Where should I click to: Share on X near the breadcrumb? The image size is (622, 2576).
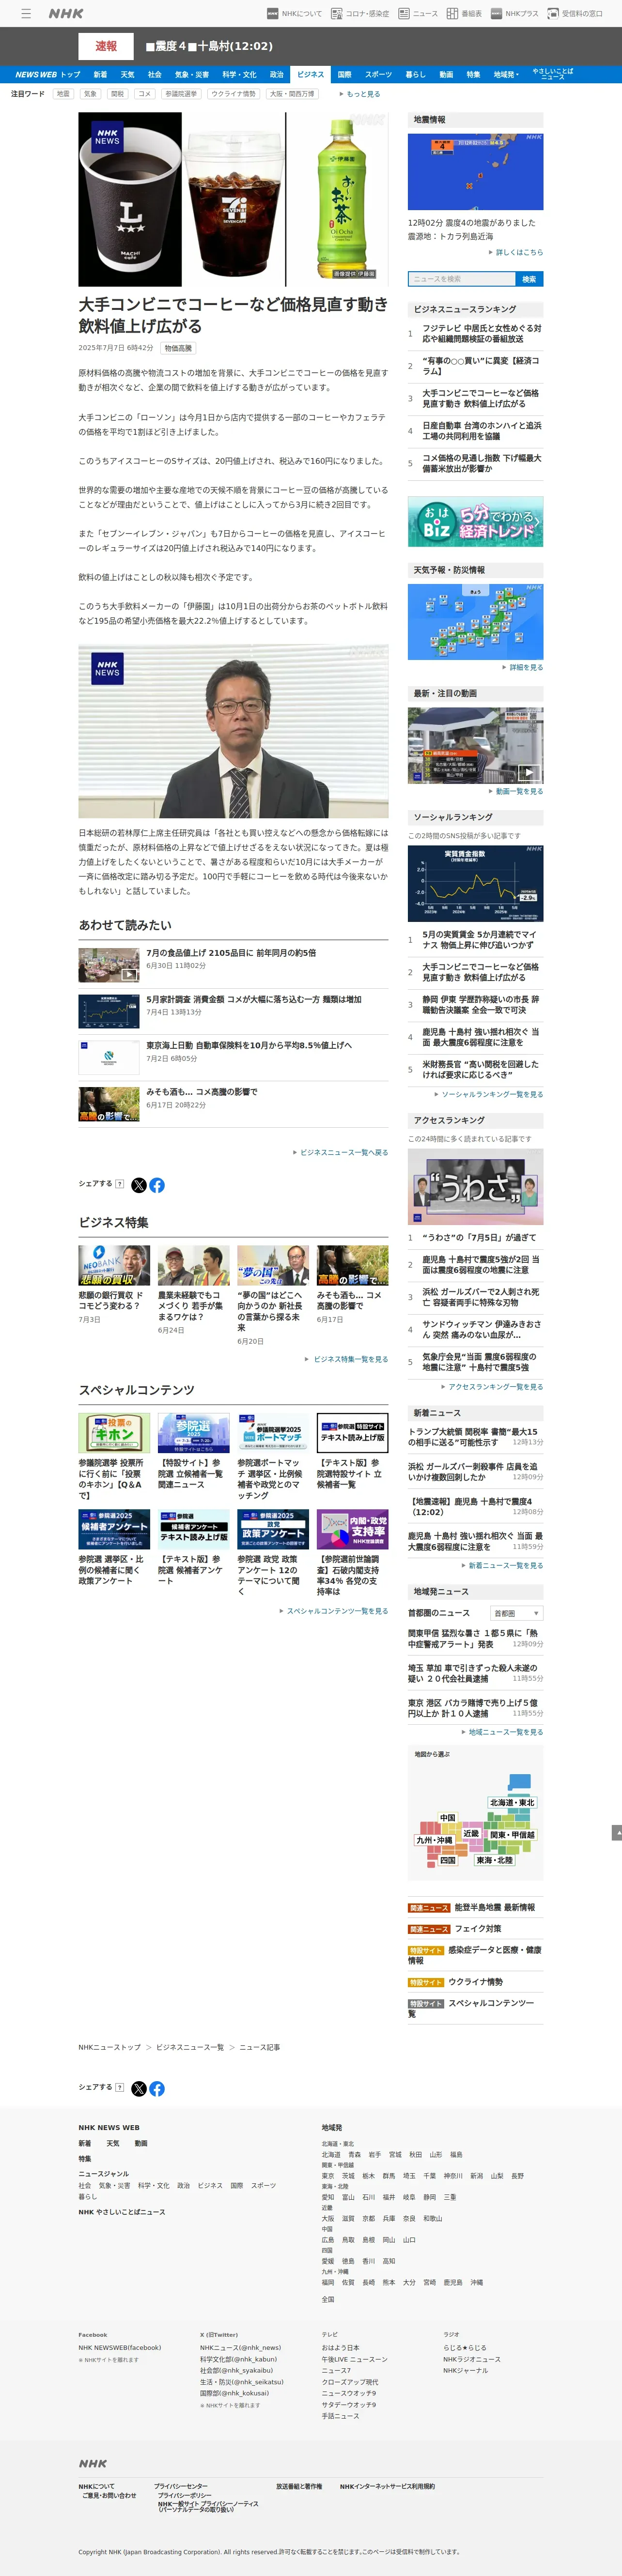[x=139, y=2088]
